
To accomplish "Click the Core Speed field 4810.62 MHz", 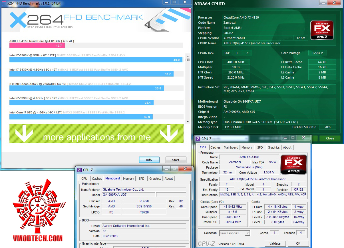I will pyautogui.click(x=233, y=207).
